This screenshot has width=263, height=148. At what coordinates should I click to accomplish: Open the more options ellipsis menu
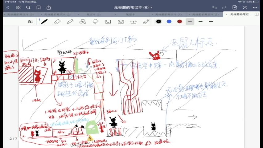[255, 7]
